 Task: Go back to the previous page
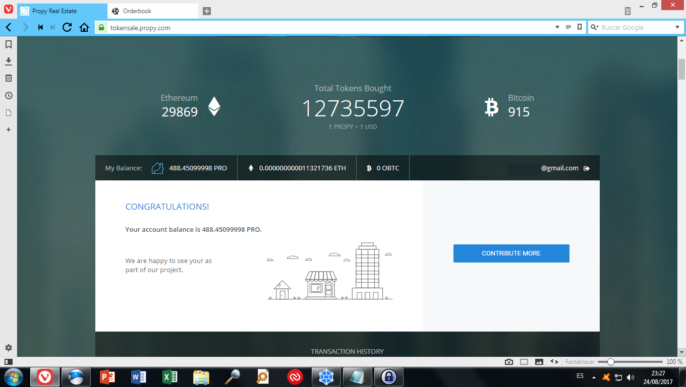click(9, 27)
